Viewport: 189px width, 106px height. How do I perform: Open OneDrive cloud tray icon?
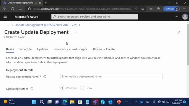coord(142,102)
